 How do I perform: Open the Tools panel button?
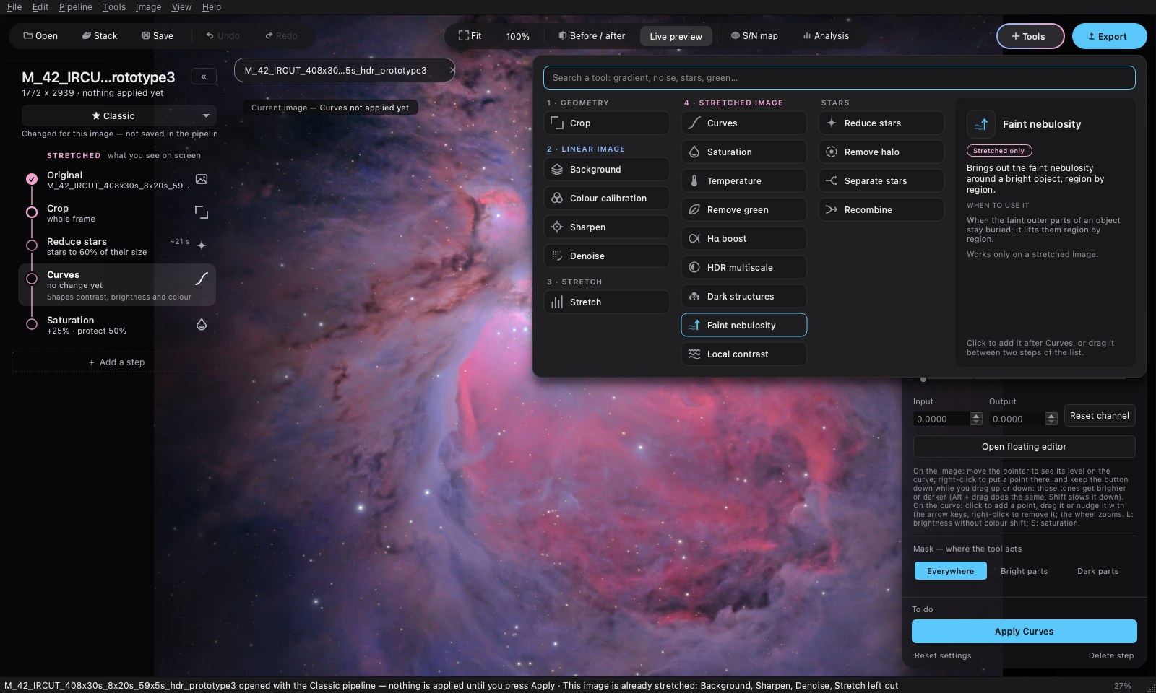[x=1030, y=36]
